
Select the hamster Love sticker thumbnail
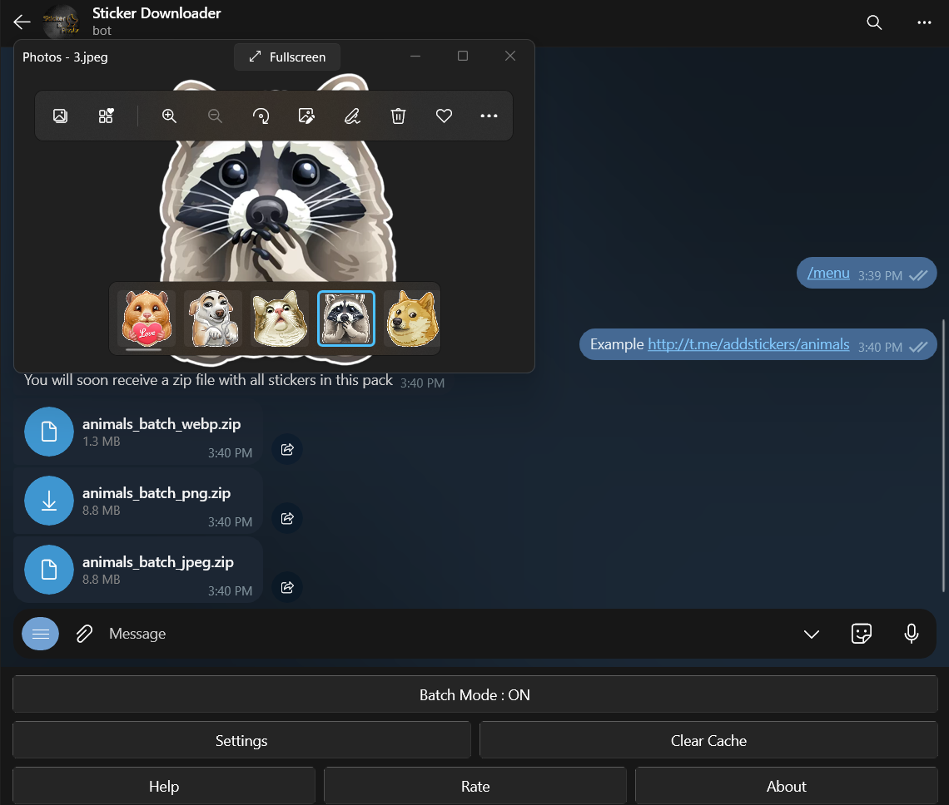(x=147, y=319)
